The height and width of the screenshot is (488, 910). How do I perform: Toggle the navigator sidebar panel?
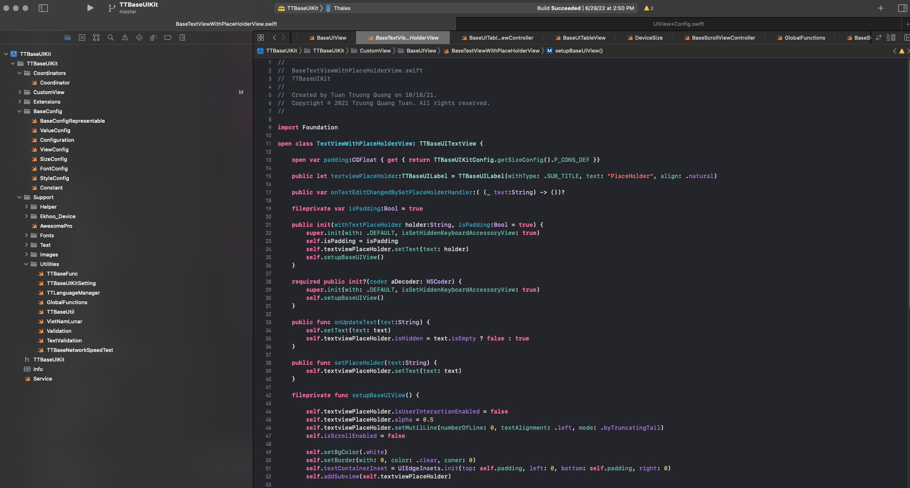click(x=43, y=8)
